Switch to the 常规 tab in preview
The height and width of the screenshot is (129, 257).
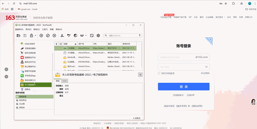58,81
